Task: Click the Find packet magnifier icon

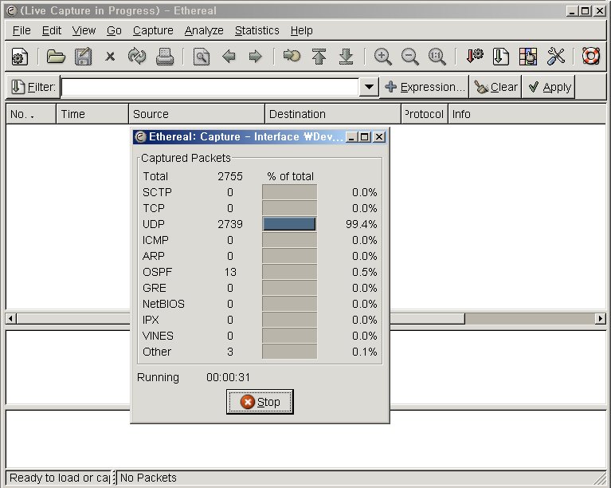Action: click(x=202, y=57)
